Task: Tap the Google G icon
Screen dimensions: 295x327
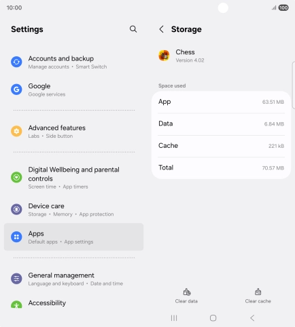Action: [16, 90]
